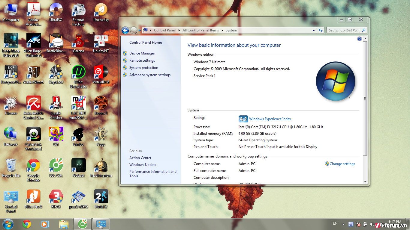Select the Unchecky desktop icon
The width and height of the screenshot is (410, 230).
[x=101, y=12]
